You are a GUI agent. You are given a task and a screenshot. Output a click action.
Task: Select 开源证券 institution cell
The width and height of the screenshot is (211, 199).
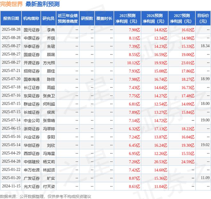tap(32, 63)
